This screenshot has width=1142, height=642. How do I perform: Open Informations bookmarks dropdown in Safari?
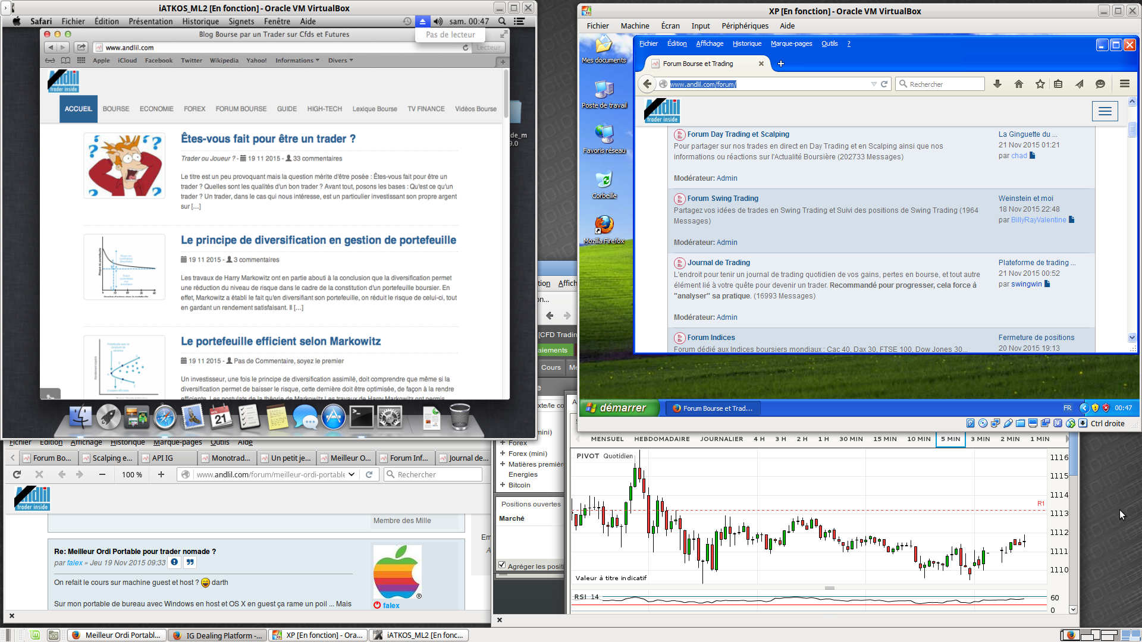297,61
